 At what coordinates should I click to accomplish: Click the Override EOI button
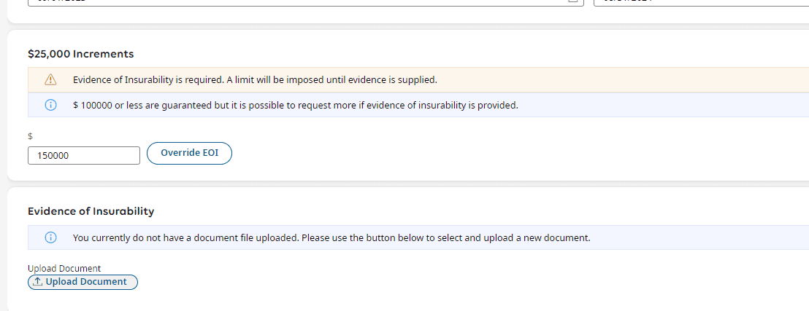pos(189,153)
